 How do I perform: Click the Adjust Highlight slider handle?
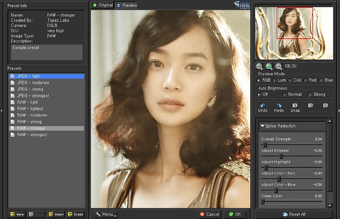tap(266, 167)
